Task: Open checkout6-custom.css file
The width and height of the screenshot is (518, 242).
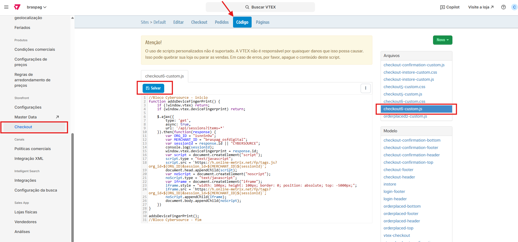Action: [404, 101]
